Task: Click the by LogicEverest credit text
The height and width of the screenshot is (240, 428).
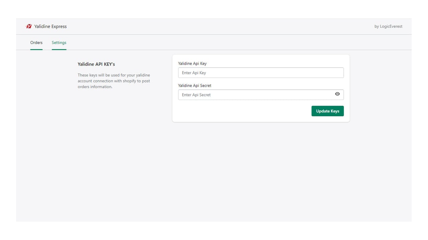Action: [x=389, y=26]
